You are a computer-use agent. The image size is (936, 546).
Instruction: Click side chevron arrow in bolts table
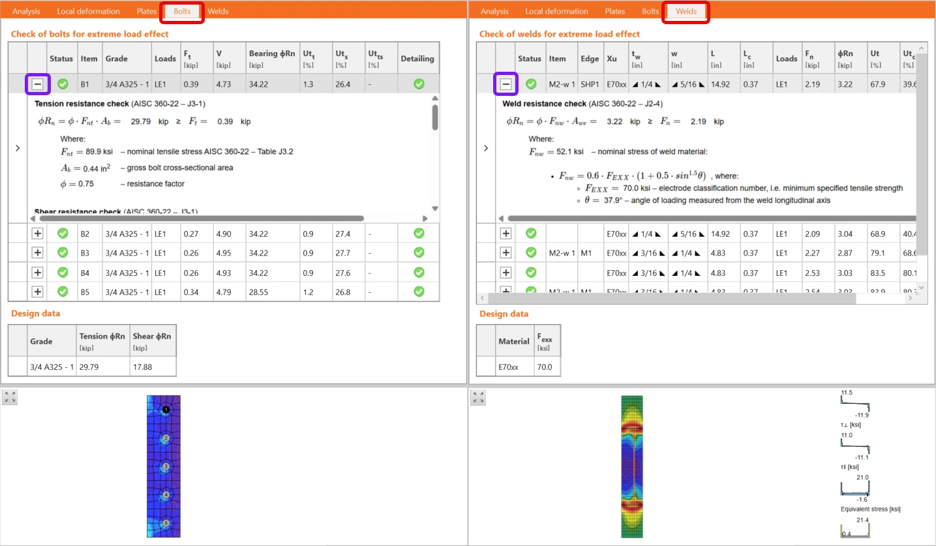pyautogui.click(x=18, y=148)
